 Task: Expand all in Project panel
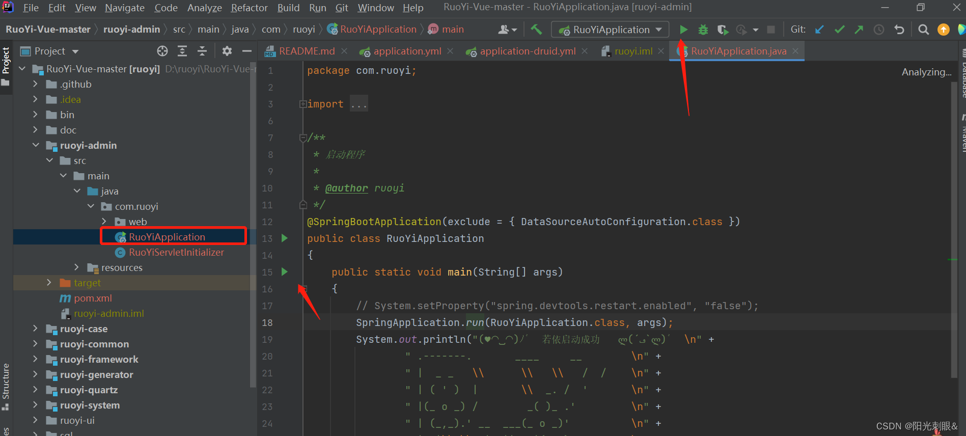[x=182, y=51]
